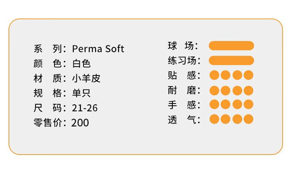The width and height of the screenshot is (293, 169).
Task: Click the first orange dot beside 贴感
Action: tap(214, 75)
